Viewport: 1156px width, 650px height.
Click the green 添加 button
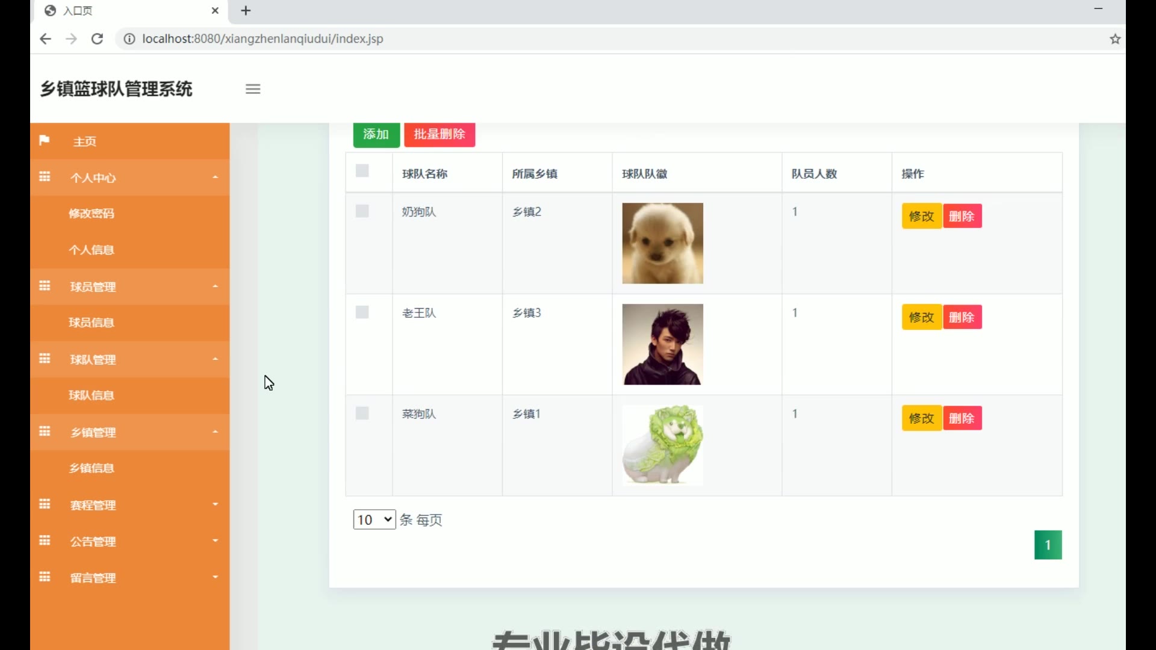pos(376,134)
